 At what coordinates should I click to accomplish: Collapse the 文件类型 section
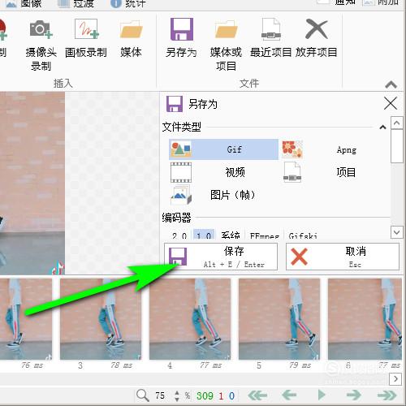(x=382, y=127)
